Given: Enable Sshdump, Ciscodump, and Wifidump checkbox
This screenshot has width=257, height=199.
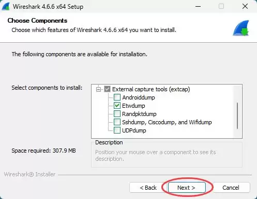Looking at the screenshot, I should [x=117, y=122].
